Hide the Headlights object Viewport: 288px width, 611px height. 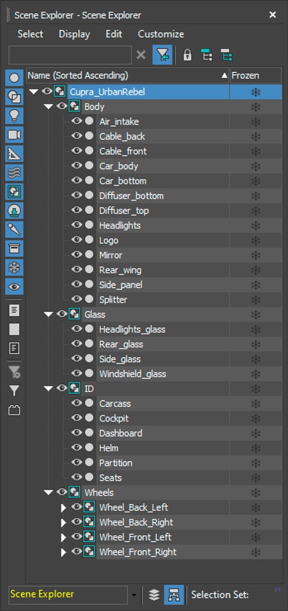click(x=77, y=225)
